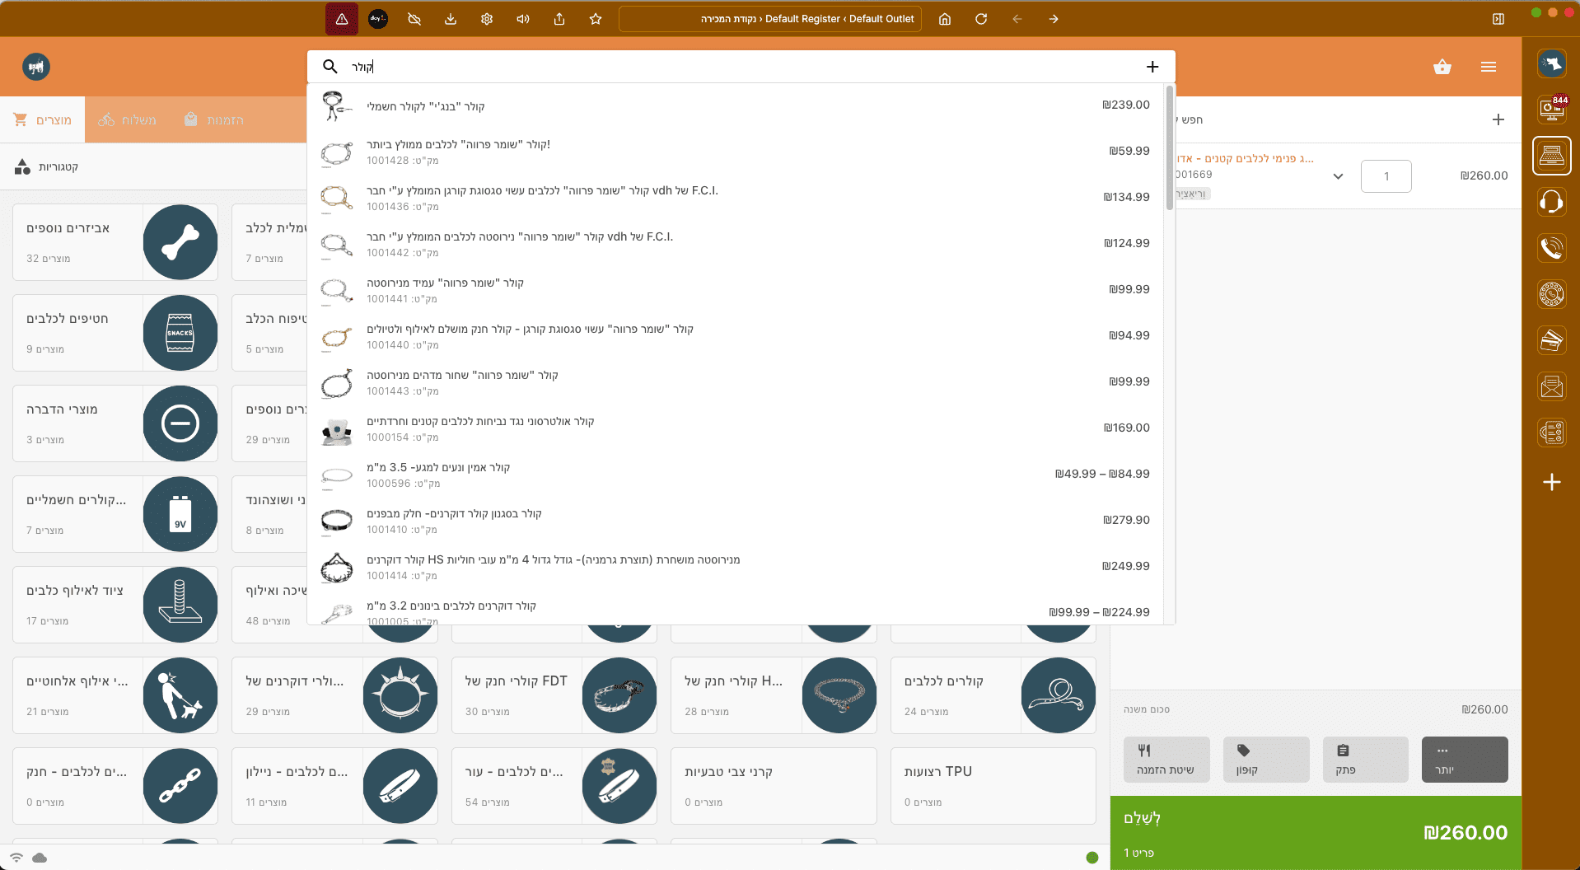Viewport: 1580px width, 870px height.
Task: Click the green 'לשלם' pay button
Action: (1315, 832)
